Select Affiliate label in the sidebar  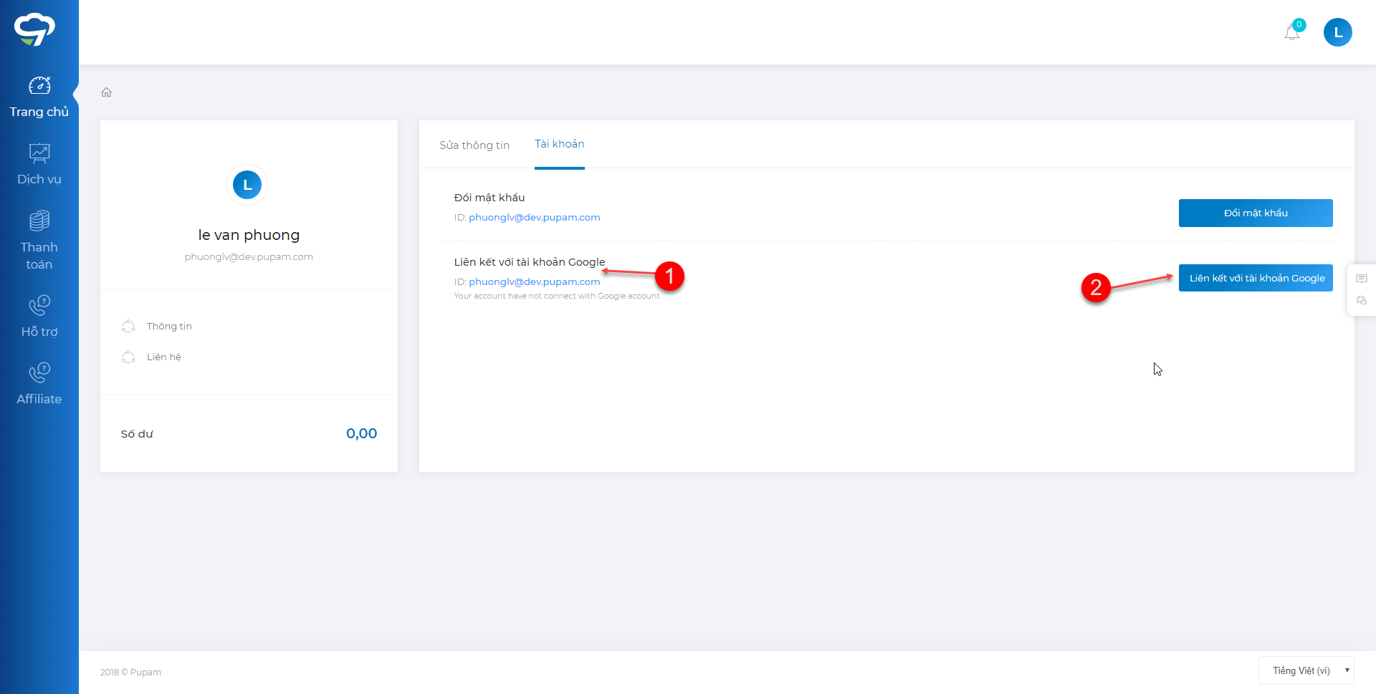point(39,399)
